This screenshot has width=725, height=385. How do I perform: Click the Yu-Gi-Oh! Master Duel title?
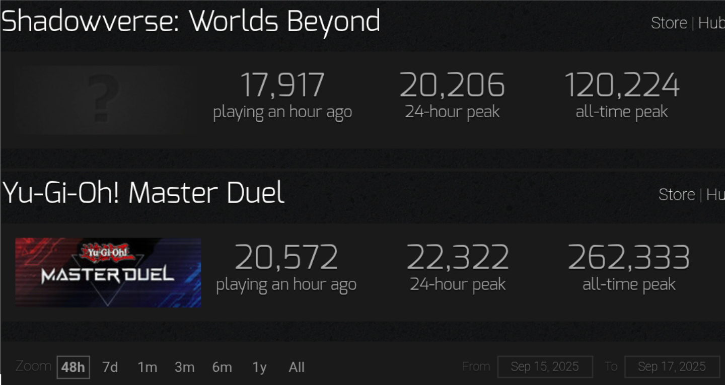pos(143,193)
